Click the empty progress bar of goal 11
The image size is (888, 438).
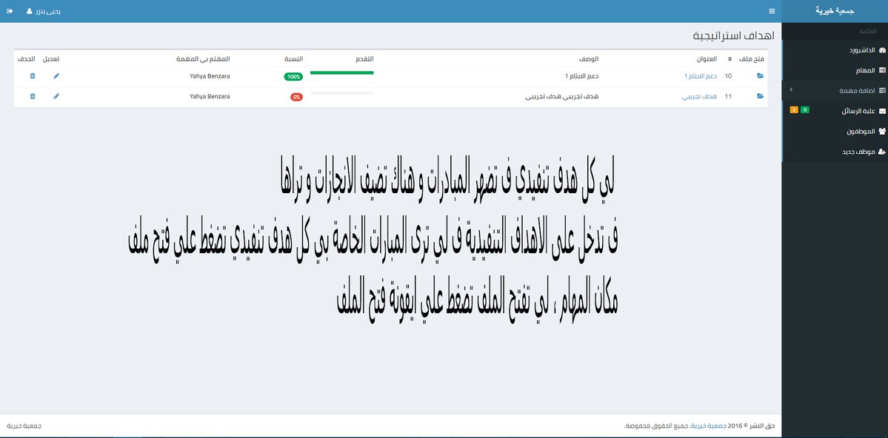[x=342, y=92]
